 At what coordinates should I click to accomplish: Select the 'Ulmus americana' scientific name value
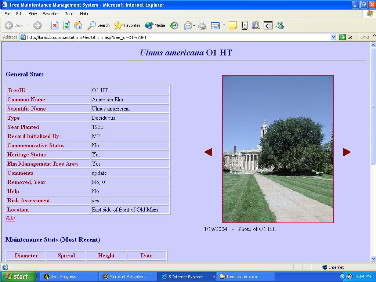111,109
